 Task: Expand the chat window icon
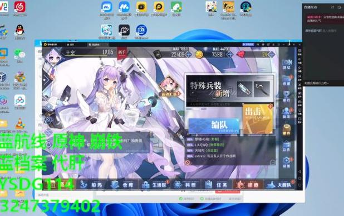click(x=273, y=162)
